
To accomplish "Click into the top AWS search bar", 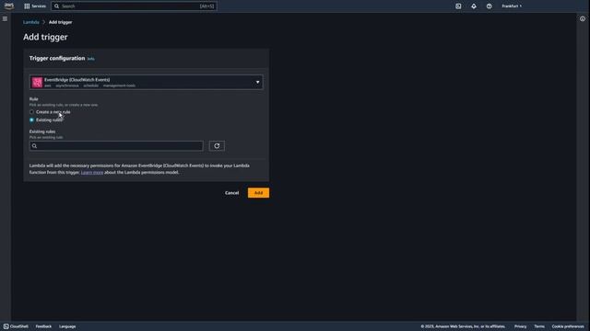I will coord(134,6).
